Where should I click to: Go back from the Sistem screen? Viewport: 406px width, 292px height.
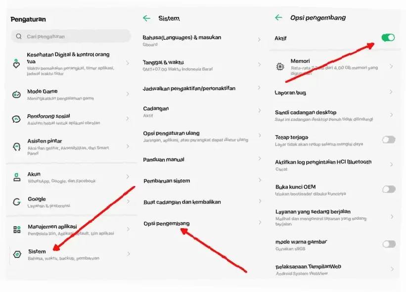146,18
